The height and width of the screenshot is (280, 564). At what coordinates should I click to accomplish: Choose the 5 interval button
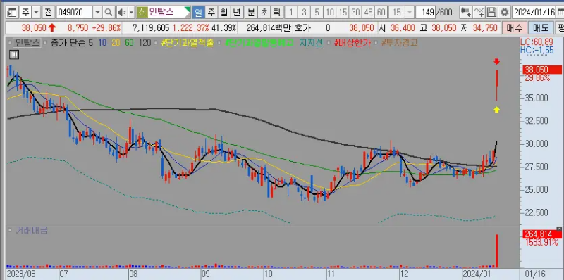317,13
